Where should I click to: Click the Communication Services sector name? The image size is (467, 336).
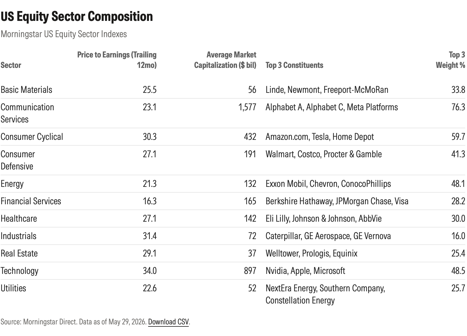pyautogui.click(x=27, y=113)
